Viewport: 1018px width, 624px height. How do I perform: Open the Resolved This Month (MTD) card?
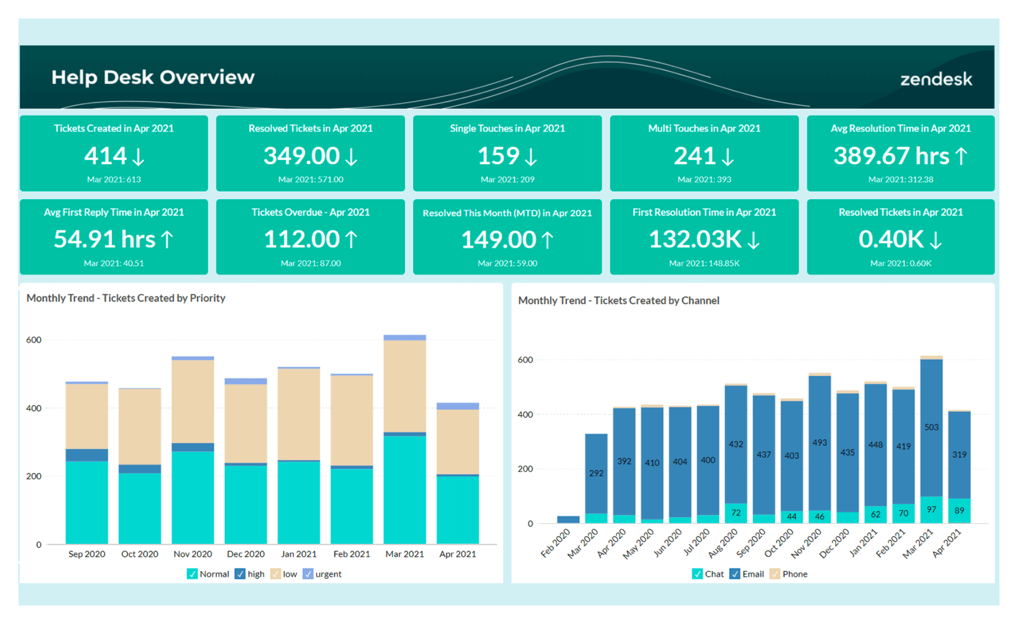(x=507, y=237)
